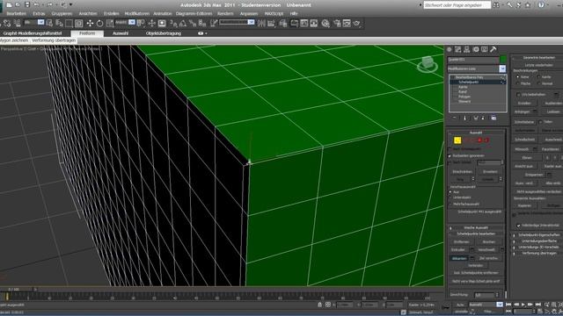Switch to the Freiform ribbon tab
Image resolution: width=563 pixels, height=316 pixels.
click(87, 33)
